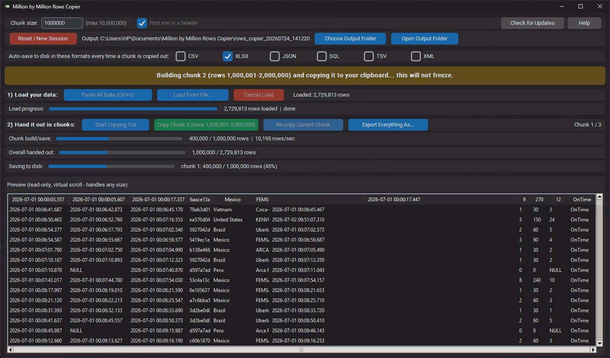610x358 pixels.
Task: Click the 'Chunk 1 / 3' indicator
Action: [x=588, y=125]
